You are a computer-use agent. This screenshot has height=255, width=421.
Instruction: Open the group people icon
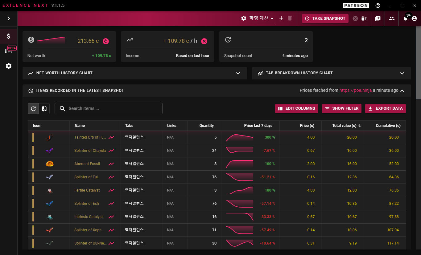392,18
